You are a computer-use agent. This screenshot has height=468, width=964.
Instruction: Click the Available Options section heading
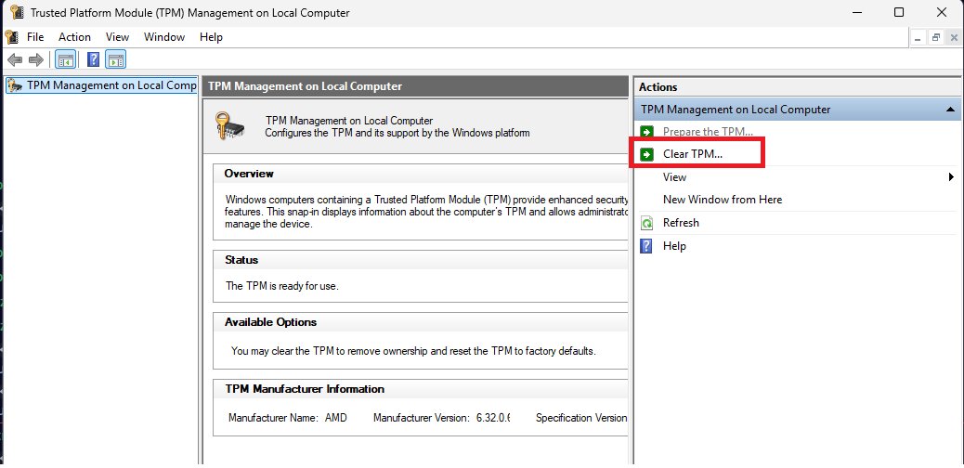(x=270, y=321)
